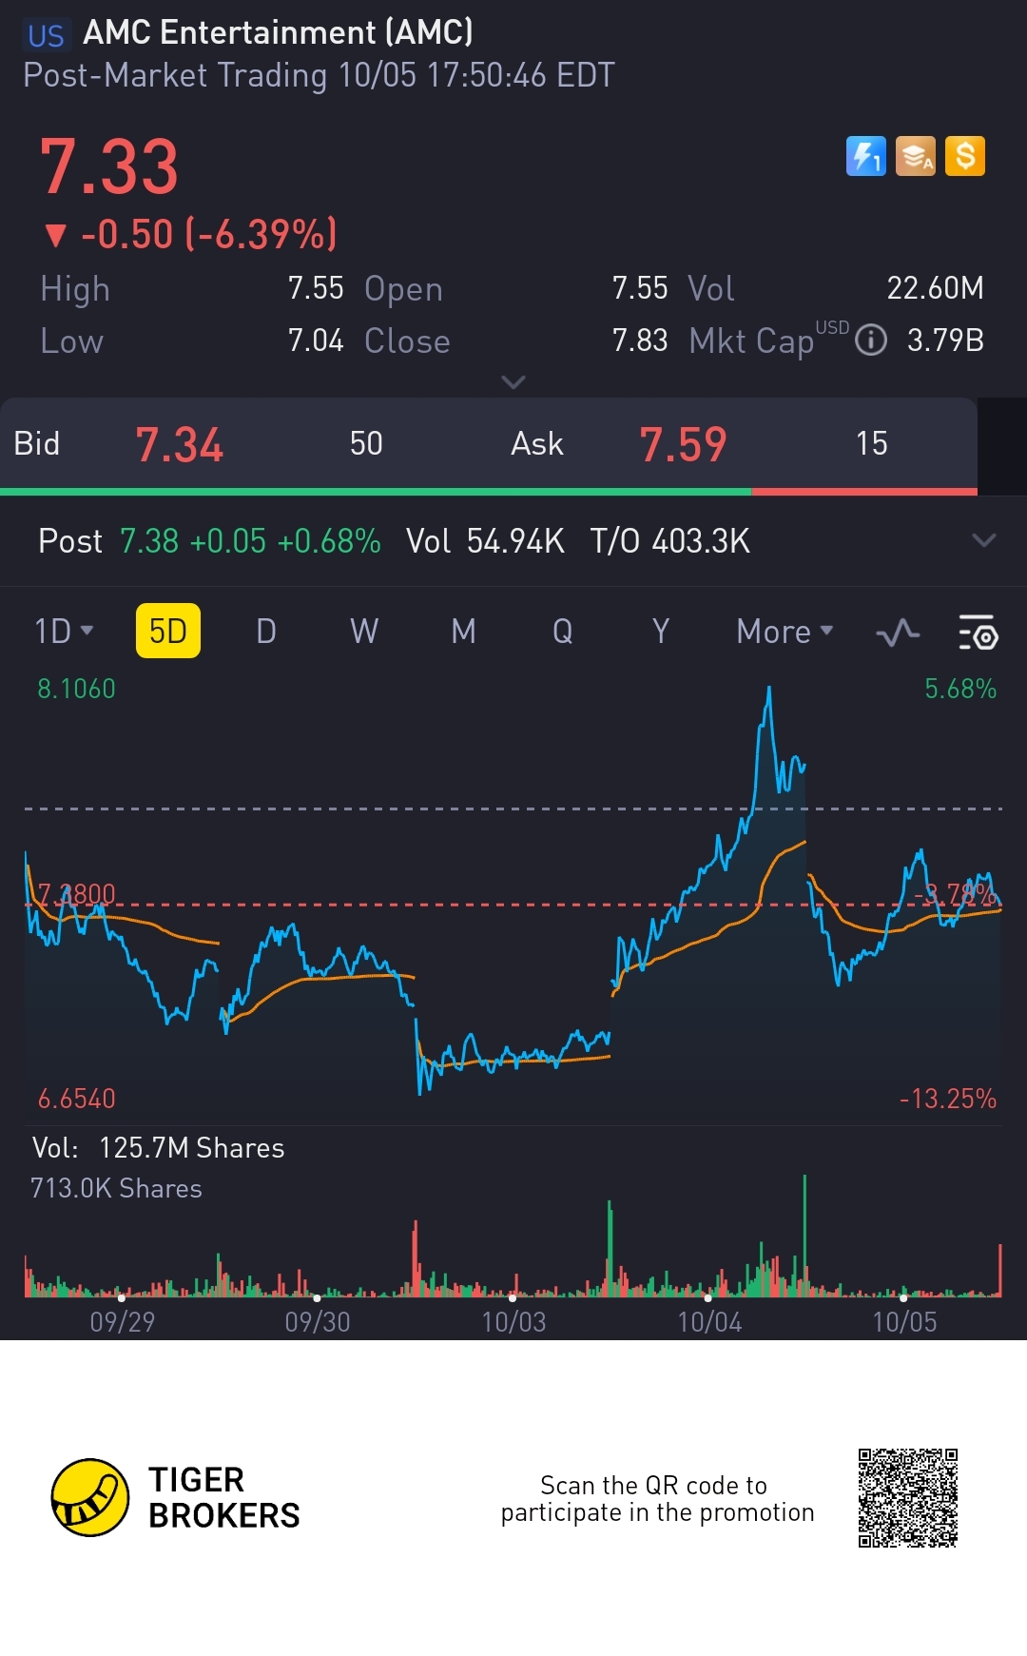
Task: Open chart display settings icon
Action: [x=978, y=633]
